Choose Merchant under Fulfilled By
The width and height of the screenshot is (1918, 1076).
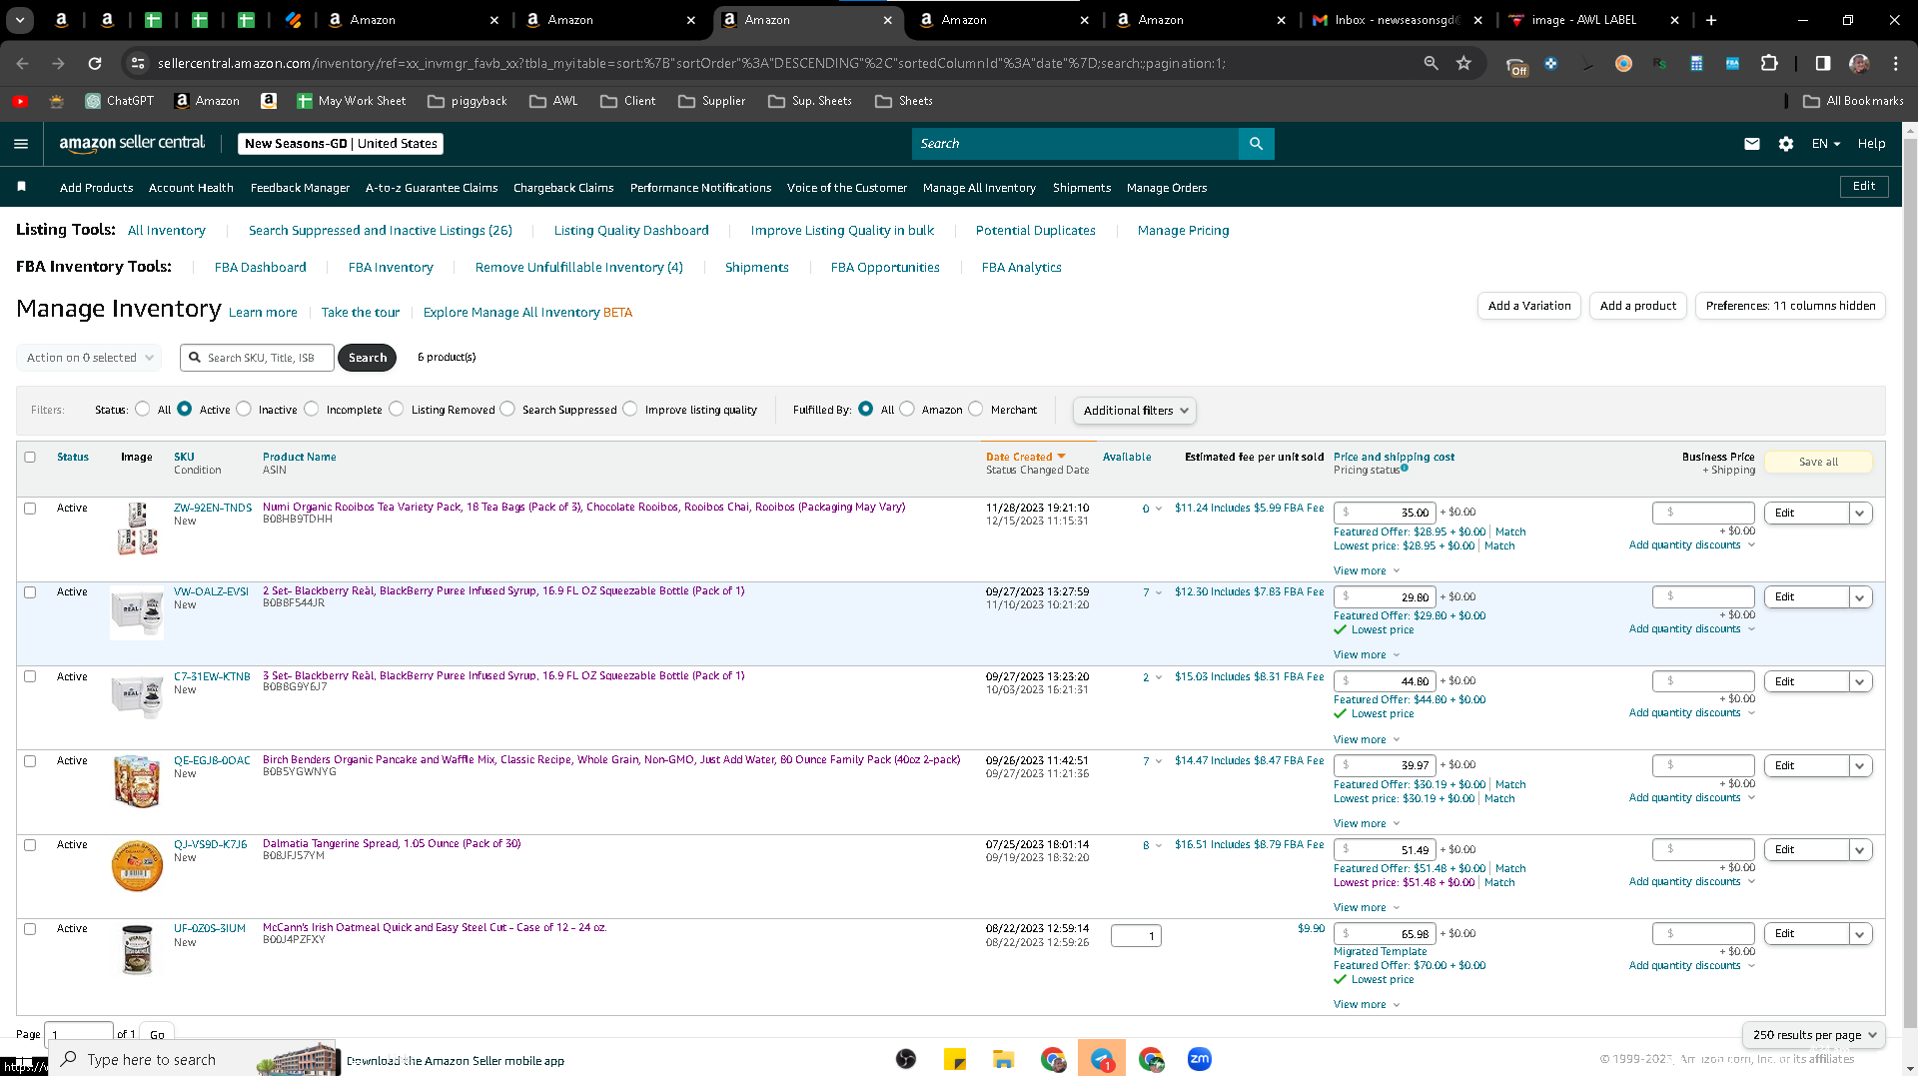click(x=976, y=409)
